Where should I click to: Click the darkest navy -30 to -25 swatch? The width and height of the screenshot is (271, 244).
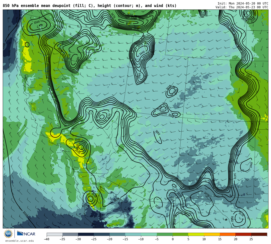point(86,234)
